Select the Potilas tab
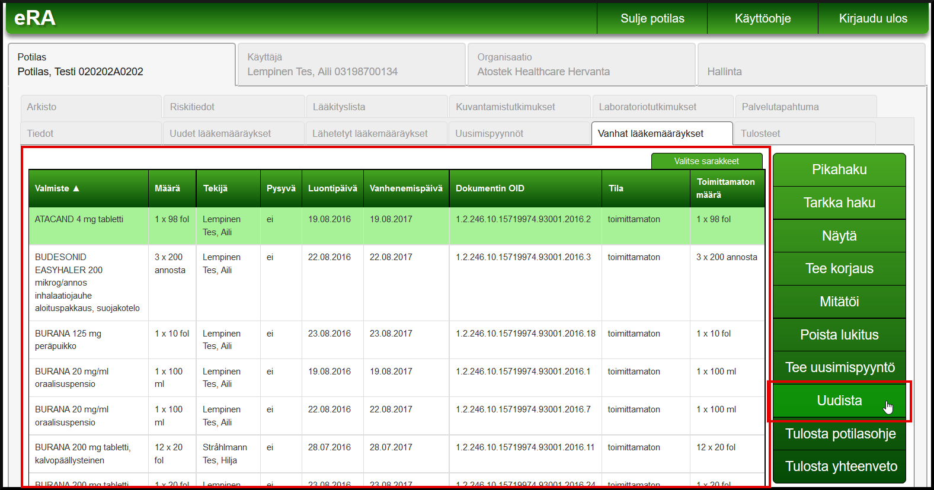This screenshot has width=934, height=490. 122,65
